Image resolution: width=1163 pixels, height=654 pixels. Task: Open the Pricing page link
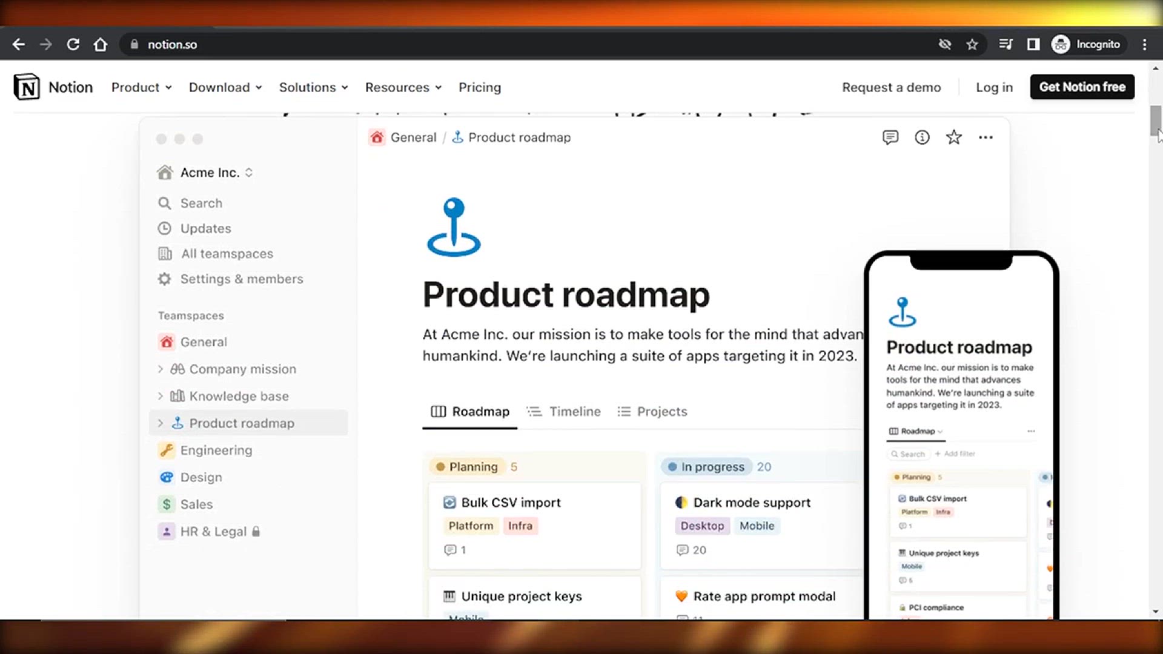click(480, 87)
